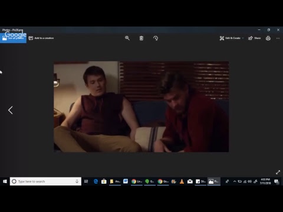The height and width of the screenshot is (212, 283).
Task: Click the fullscreen expand arrows icon
Action: (x=278, y=172)
